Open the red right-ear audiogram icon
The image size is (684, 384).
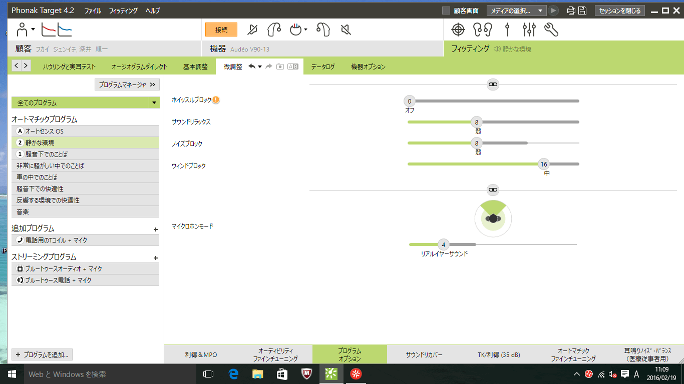(48, 30)
